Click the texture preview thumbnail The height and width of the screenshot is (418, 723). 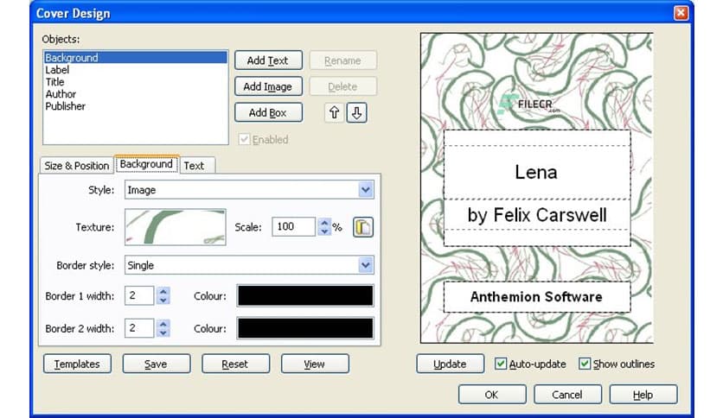(x=176, y=227)
